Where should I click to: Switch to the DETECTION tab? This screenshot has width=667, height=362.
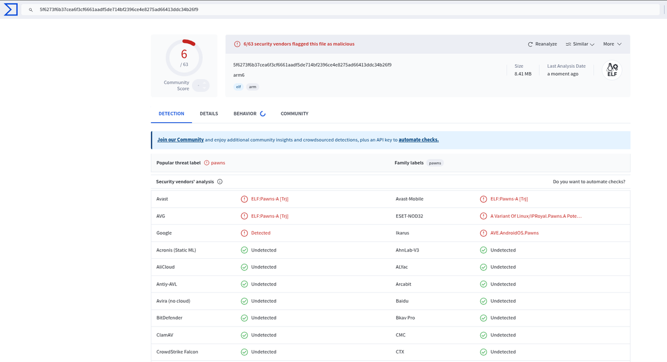tap(171, 113)
